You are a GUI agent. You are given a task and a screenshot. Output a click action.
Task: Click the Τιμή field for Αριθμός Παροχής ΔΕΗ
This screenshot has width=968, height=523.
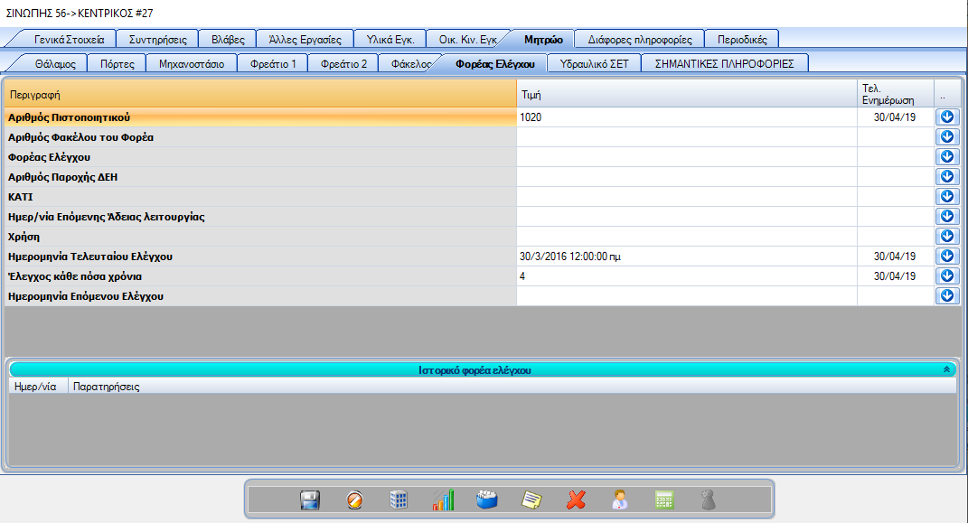(686, 177)
